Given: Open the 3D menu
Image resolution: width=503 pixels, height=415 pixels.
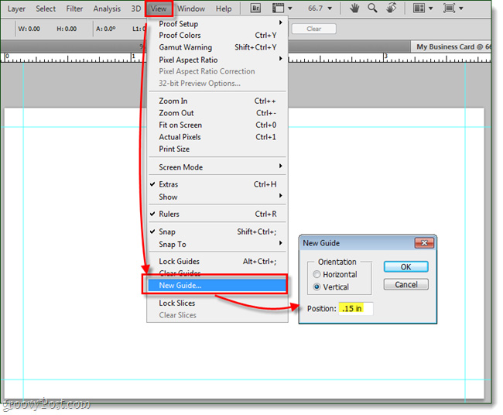Looking at the screenshot, I should 136,9.
